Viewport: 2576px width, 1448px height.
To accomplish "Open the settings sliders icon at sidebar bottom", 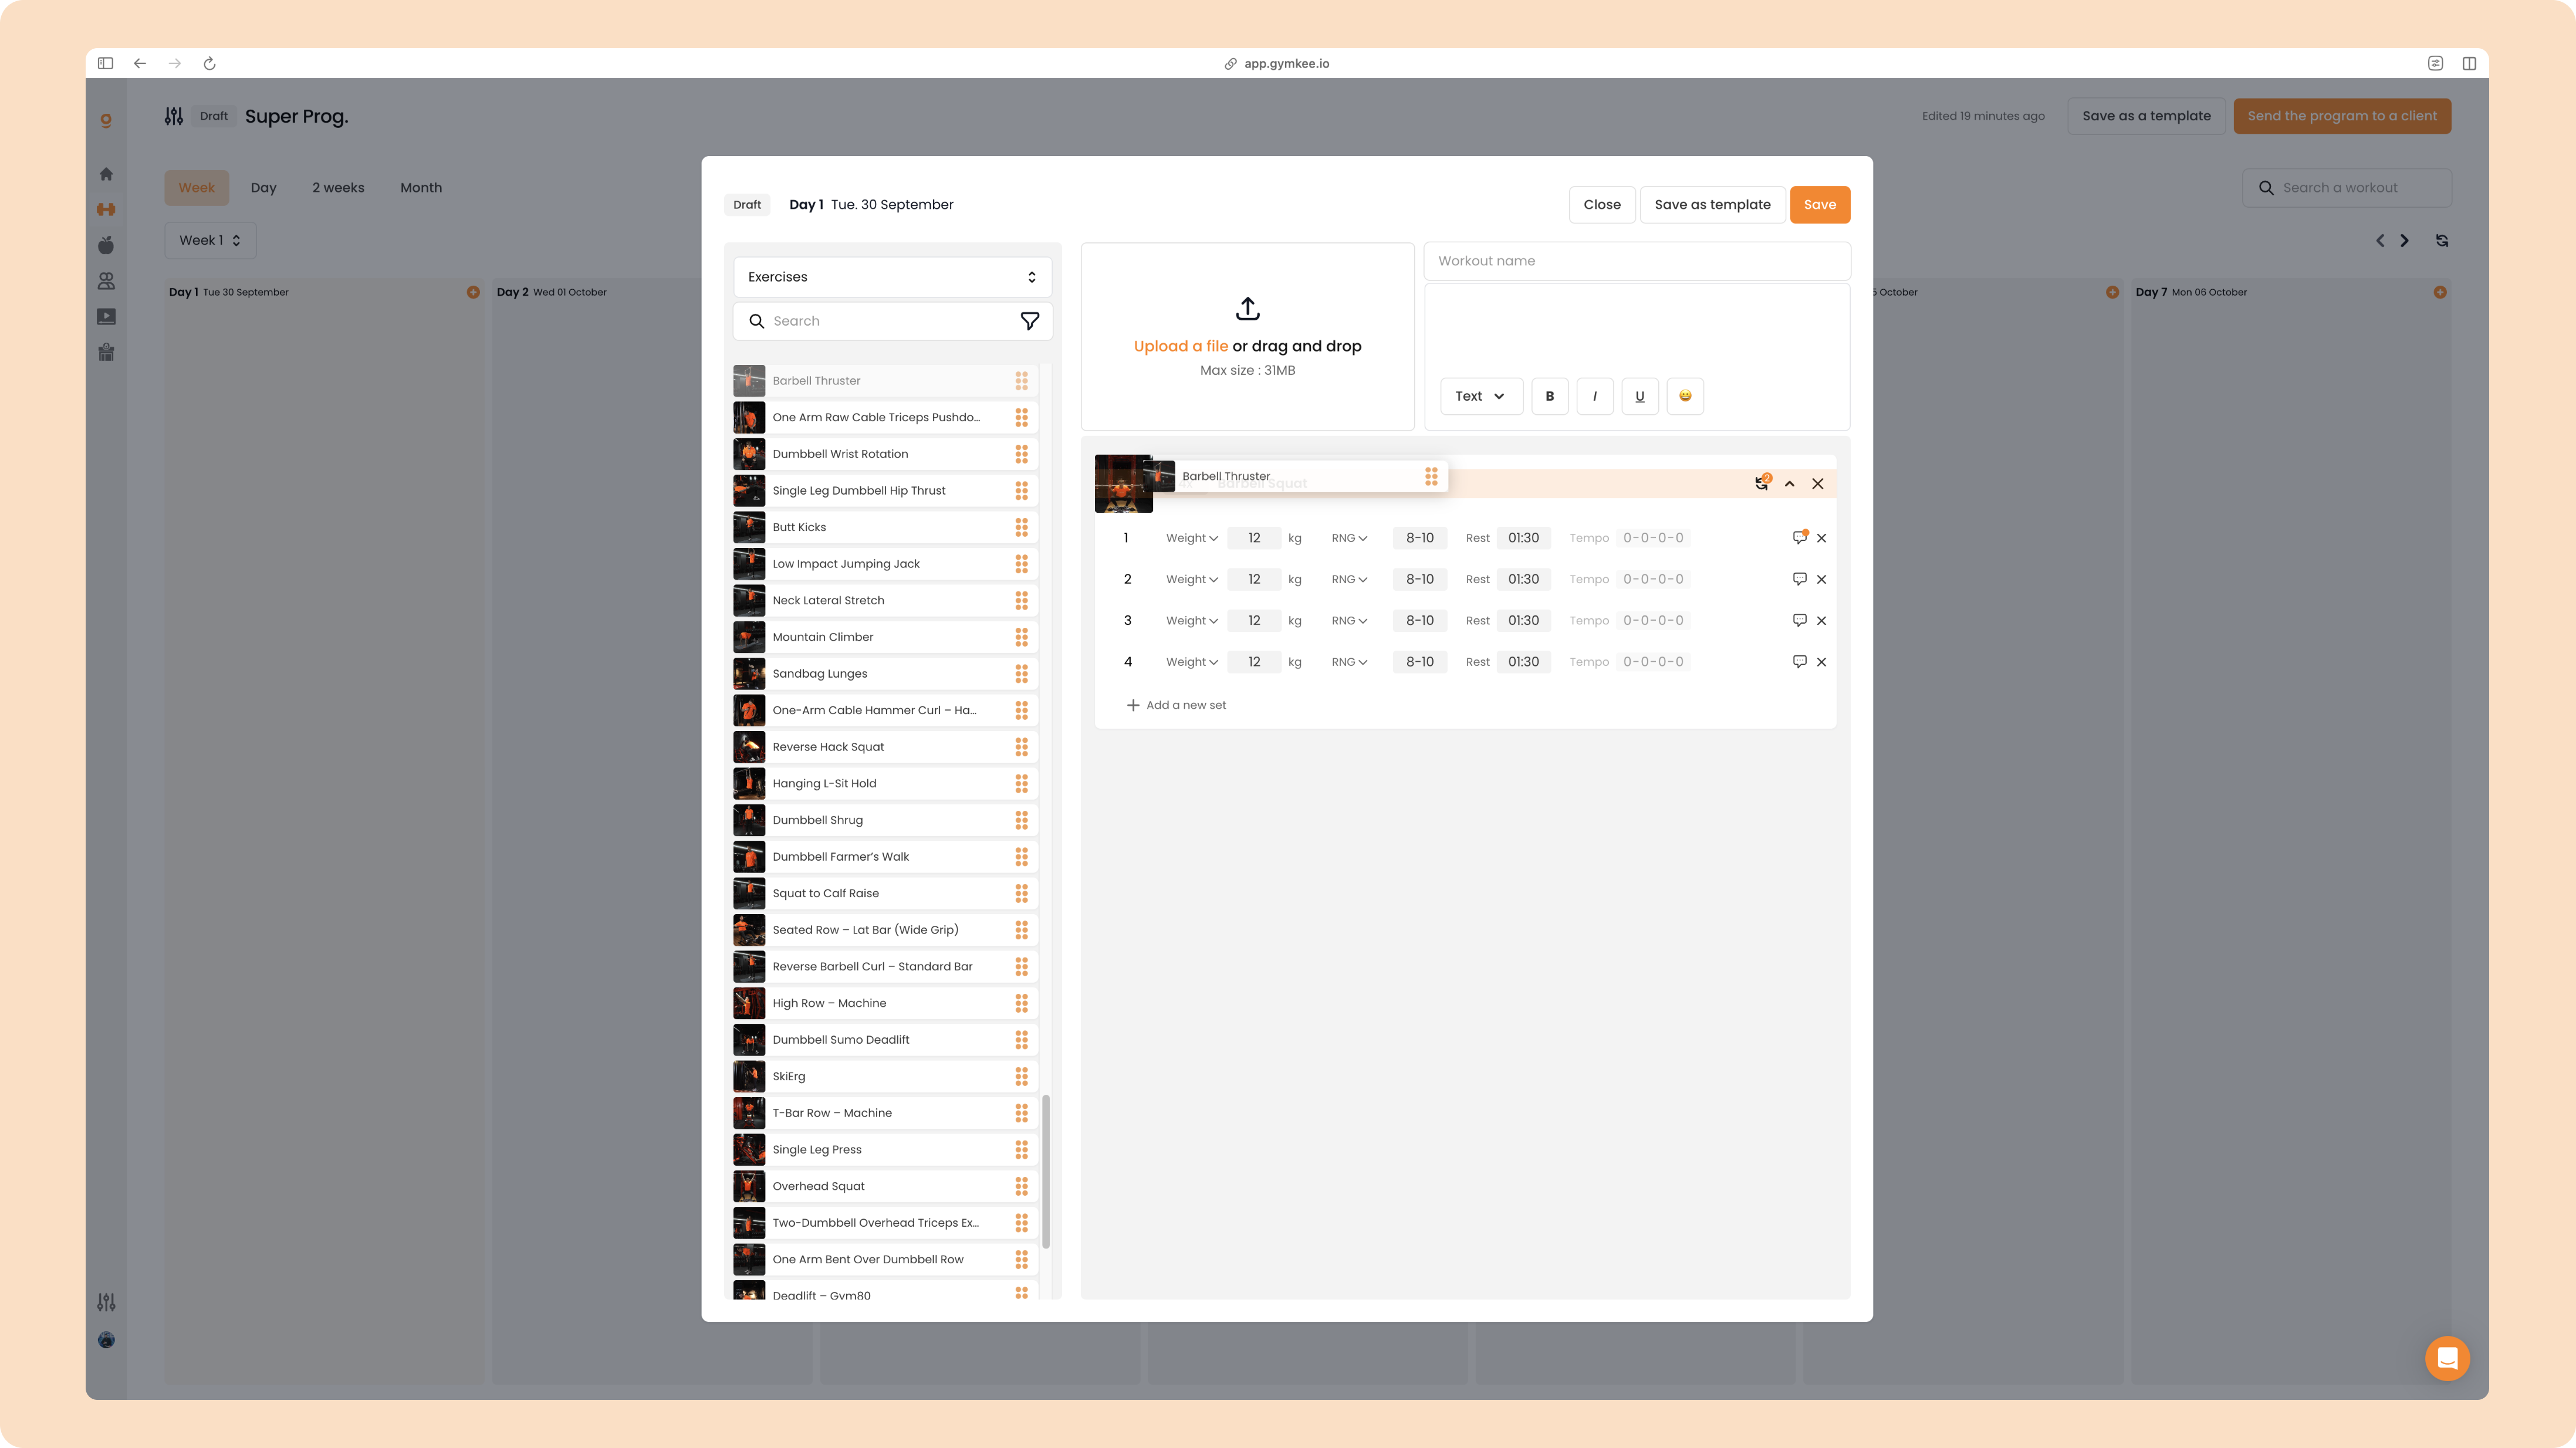I will (106, 1302).
